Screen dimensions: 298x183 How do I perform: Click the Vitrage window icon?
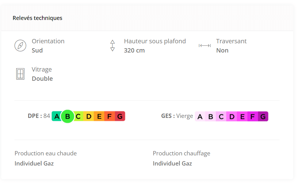pos(20,74)
